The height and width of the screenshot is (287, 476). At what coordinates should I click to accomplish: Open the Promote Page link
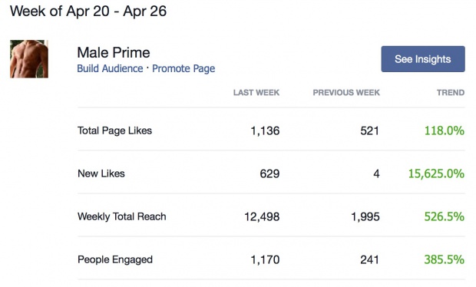(183, 68)
